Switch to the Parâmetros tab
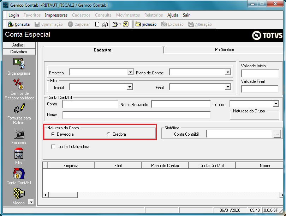The height and width of the screenshot is (216, 286). coord(224,49)
